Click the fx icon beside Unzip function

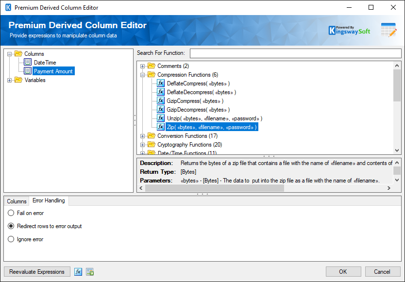(x=161, y=118)
